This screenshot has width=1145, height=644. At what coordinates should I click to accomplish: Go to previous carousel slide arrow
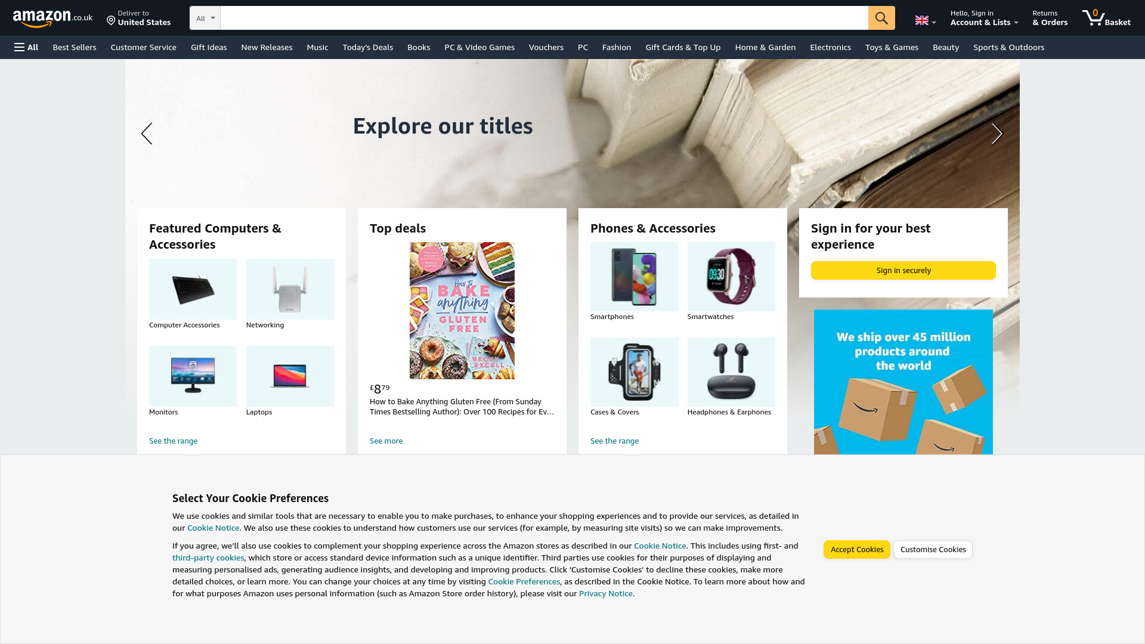(147, 134)
